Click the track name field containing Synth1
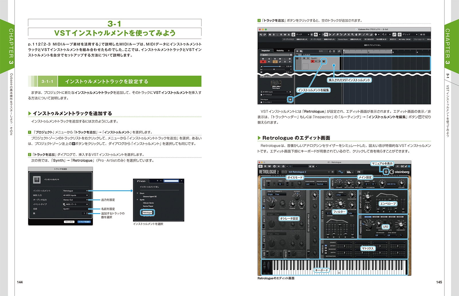This screenshot has height=296, width=459. click(x=75, y=209)
